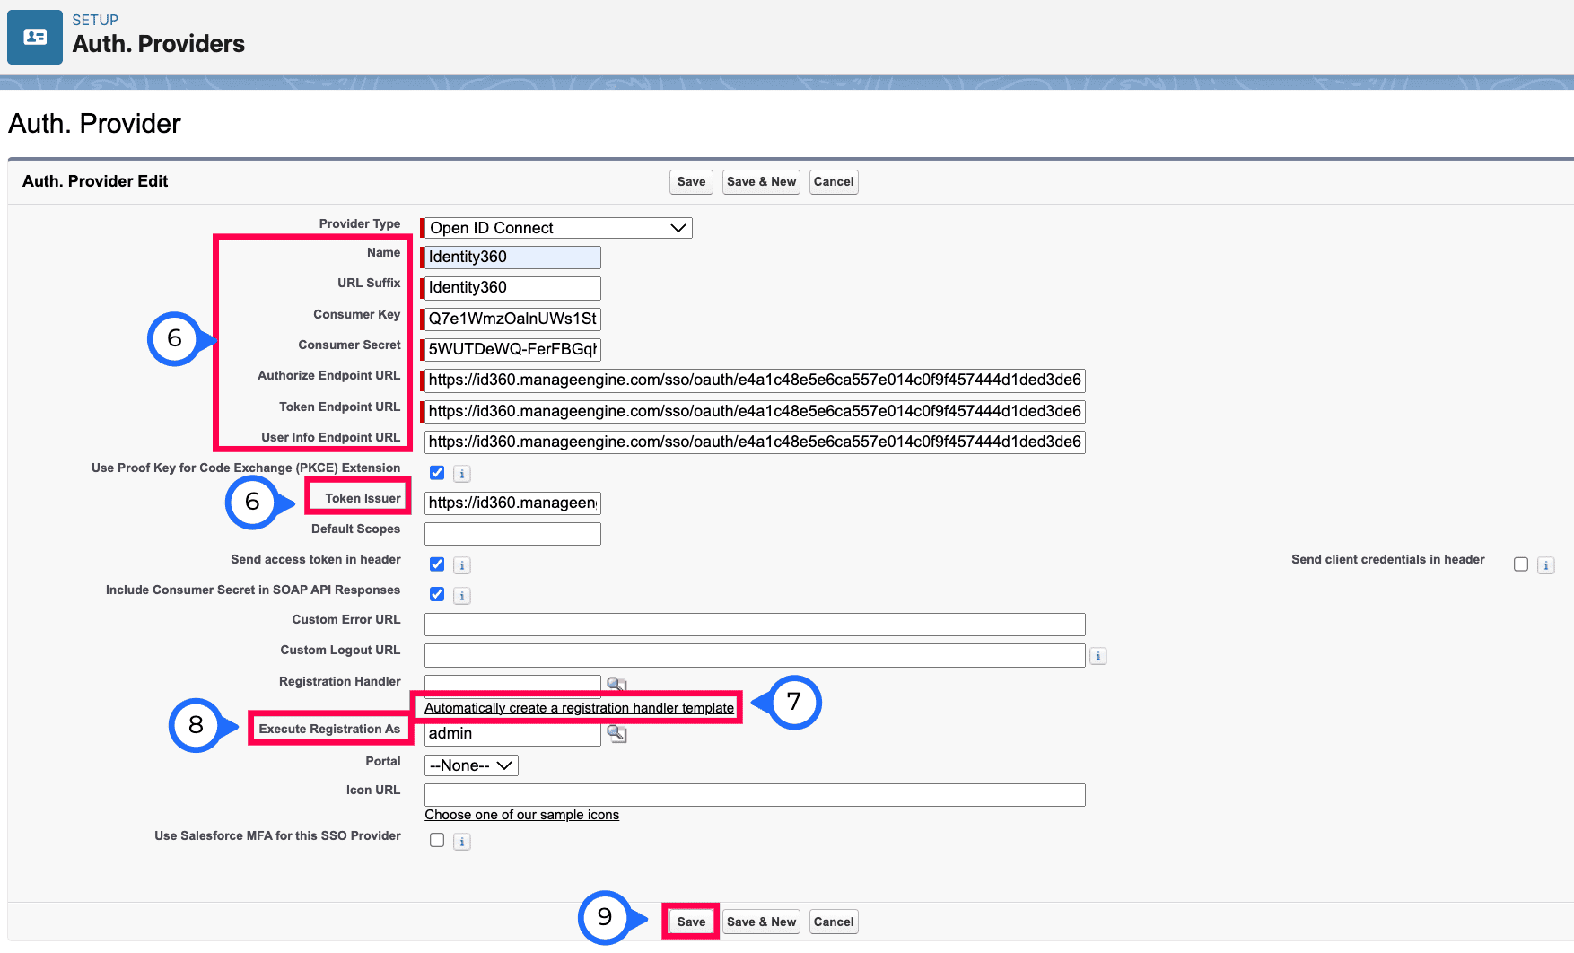Open the Execute Registration As lookup icon

[616, 733]
